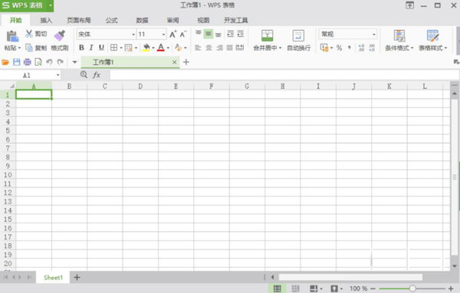The width and height of the screenshot is (460, 293).
Task: Increase indent icon
Action: coord(241,34)
